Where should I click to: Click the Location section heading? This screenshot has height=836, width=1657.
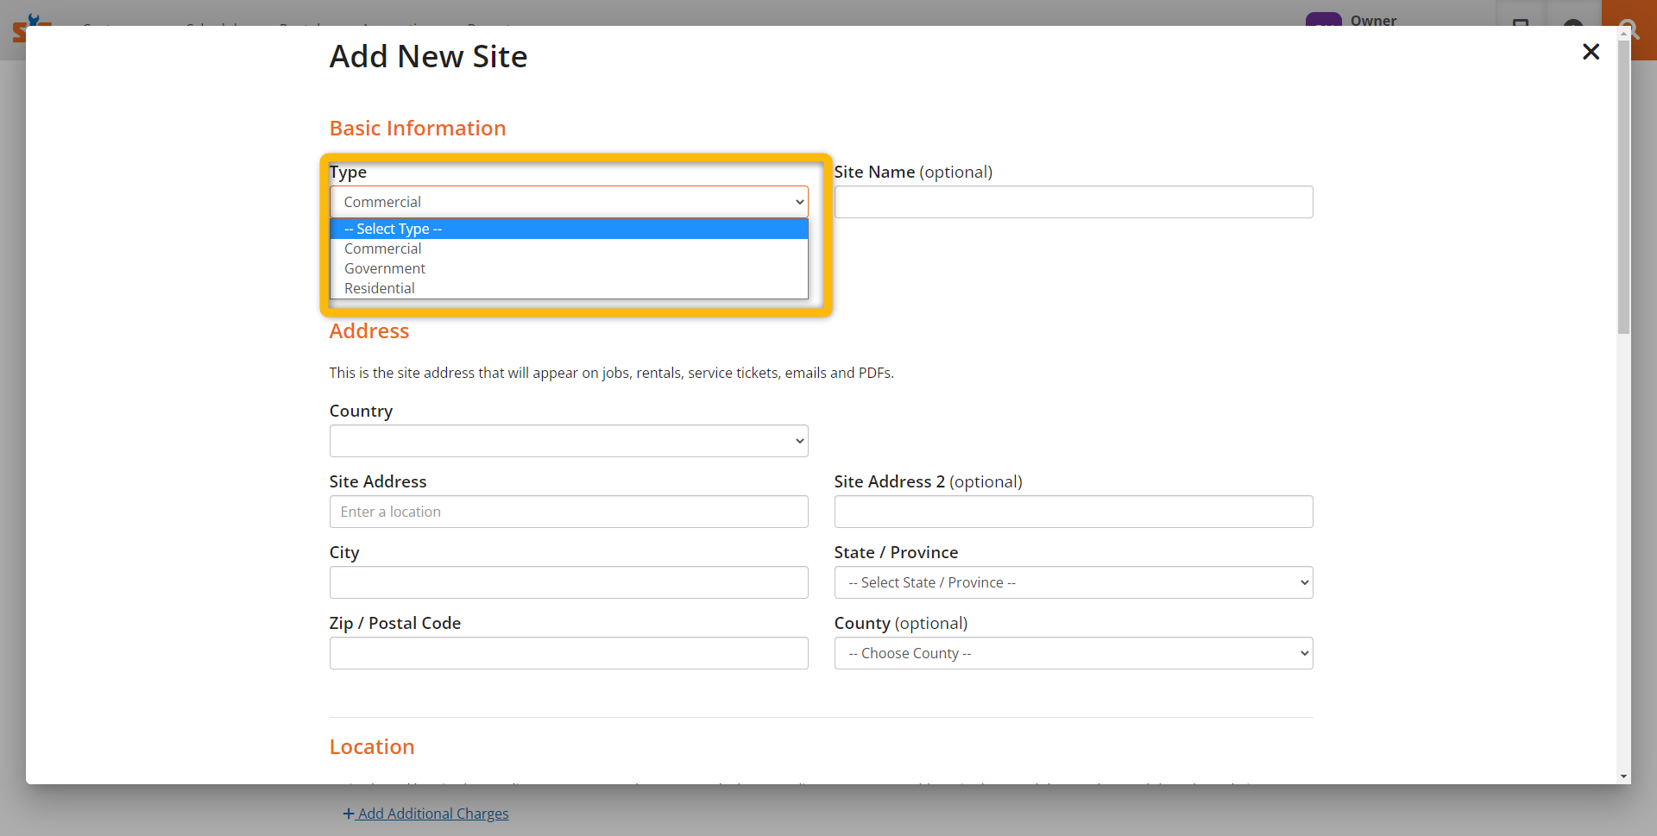[x=372, y=746]
